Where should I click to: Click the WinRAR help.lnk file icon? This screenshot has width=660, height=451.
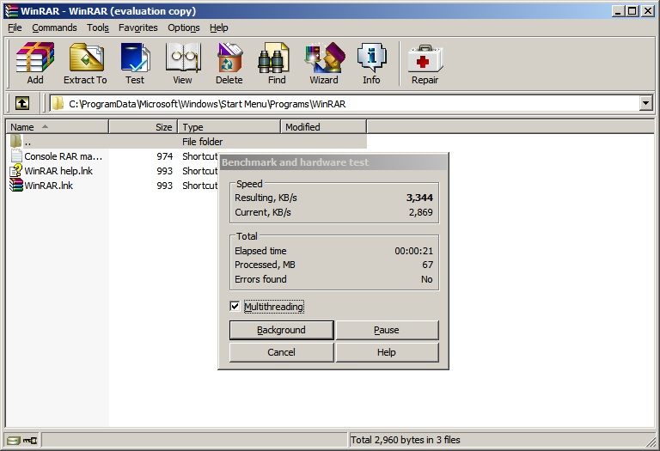coord(16,171)
